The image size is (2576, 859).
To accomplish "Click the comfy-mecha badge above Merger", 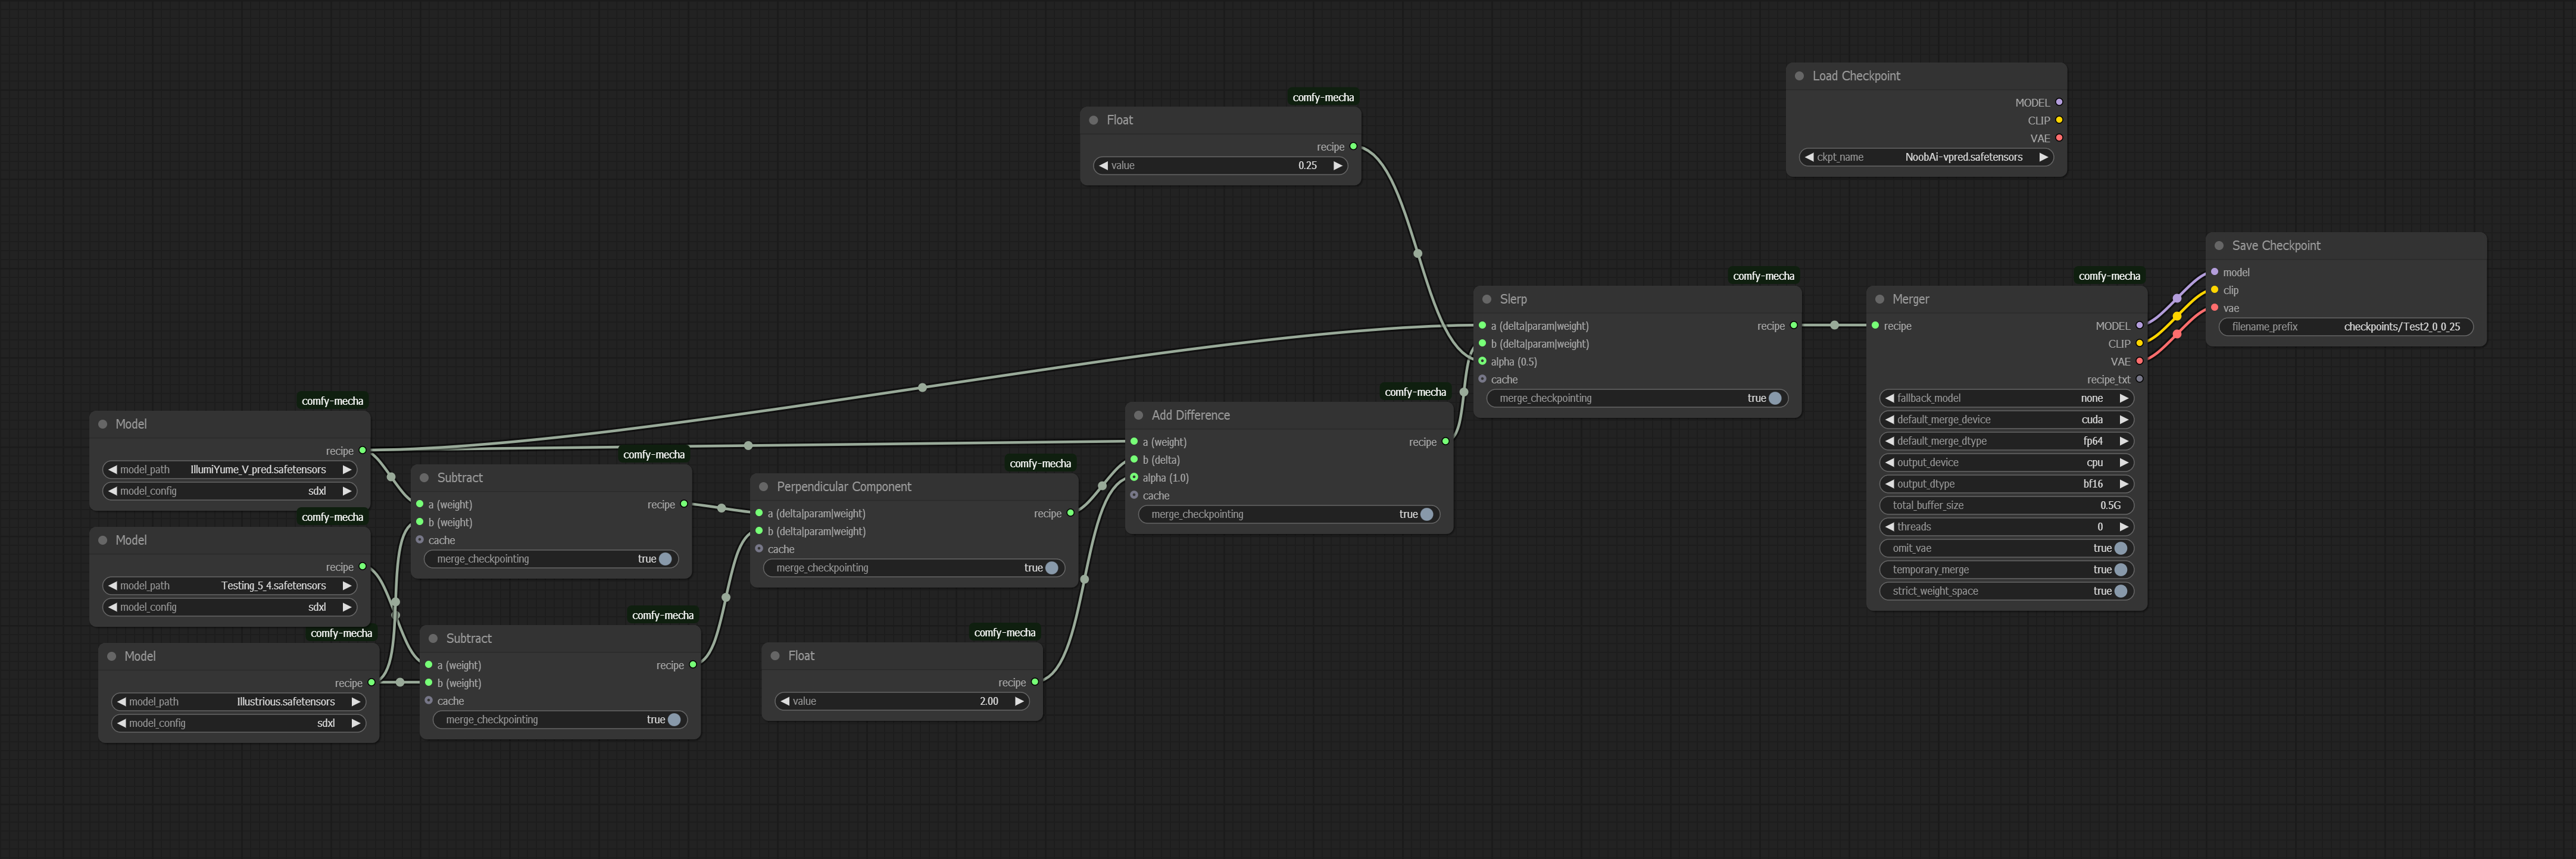I will point(2109,276).
